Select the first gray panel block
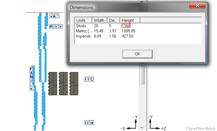 pyautogui.click(x=53, y=84)
